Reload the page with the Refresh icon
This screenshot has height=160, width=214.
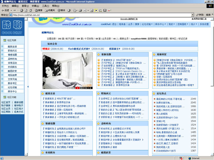[26, 10]
